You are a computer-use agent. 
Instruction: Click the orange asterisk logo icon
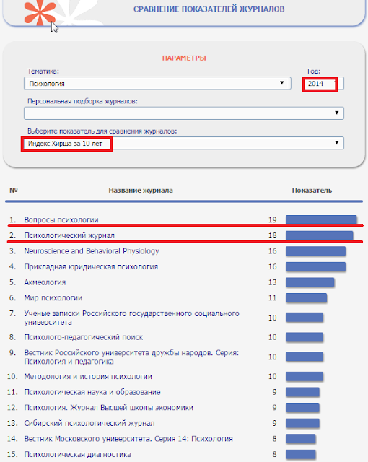click(x=40, y=13)
